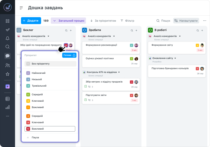
Task: Select the Пауза priority option
Action: 50,137
